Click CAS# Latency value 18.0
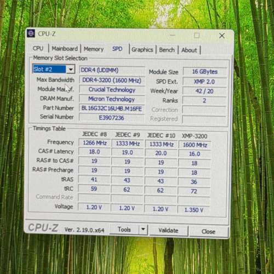274x274 pixels. 94,152
